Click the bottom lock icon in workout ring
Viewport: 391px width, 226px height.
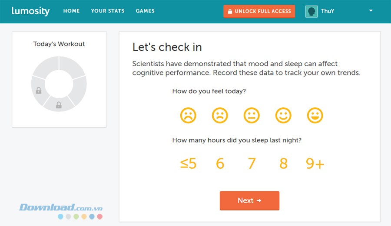click(x=59, y=105)
